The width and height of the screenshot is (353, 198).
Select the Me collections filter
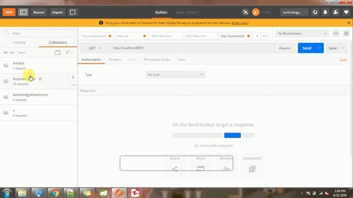coord(12,53)
